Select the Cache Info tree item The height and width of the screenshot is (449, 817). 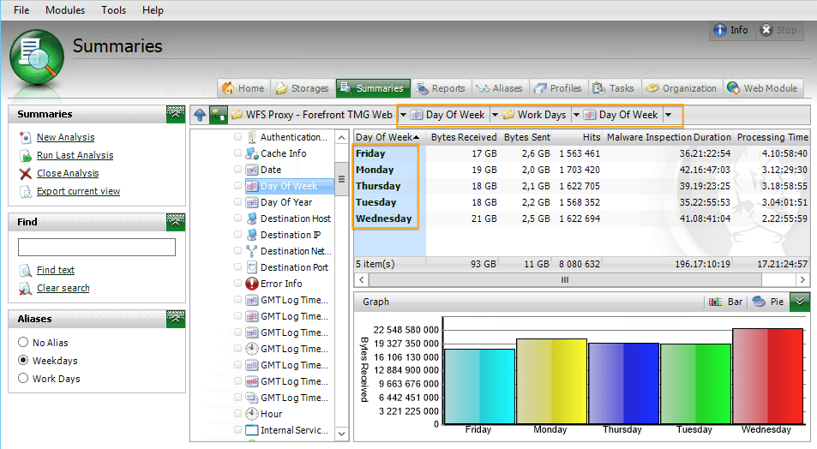[284, 153]
